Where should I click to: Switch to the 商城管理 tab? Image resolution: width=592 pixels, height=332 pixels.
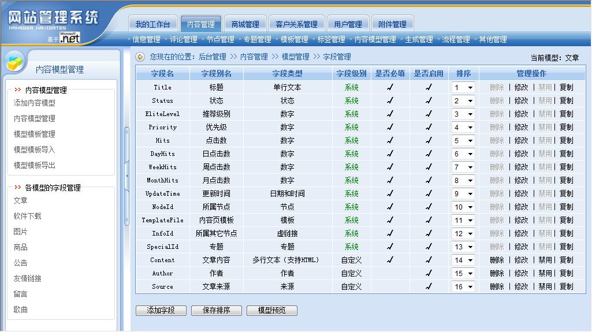pyautogui.click(x=245, y=24)
